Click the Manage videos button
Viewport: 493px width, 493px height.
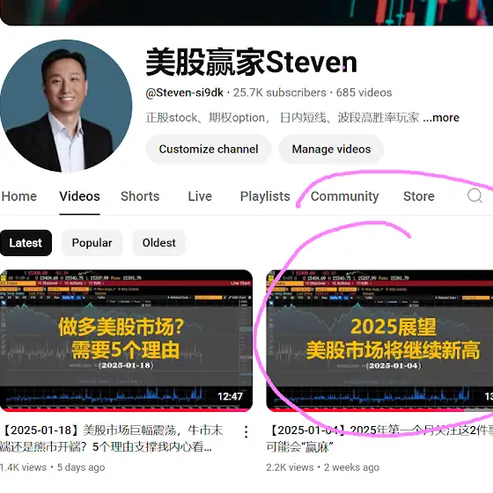coord(331,149)
